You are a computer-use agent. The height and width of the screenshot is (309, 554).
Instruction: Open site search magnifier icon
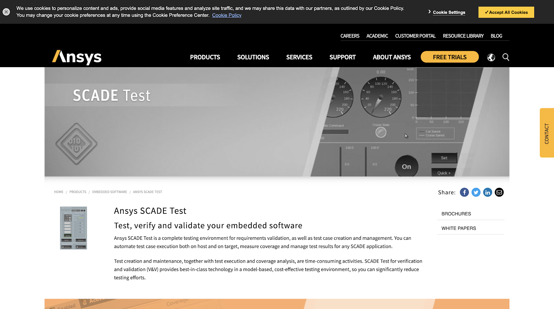pyautogui.click(x=506, y=57)
